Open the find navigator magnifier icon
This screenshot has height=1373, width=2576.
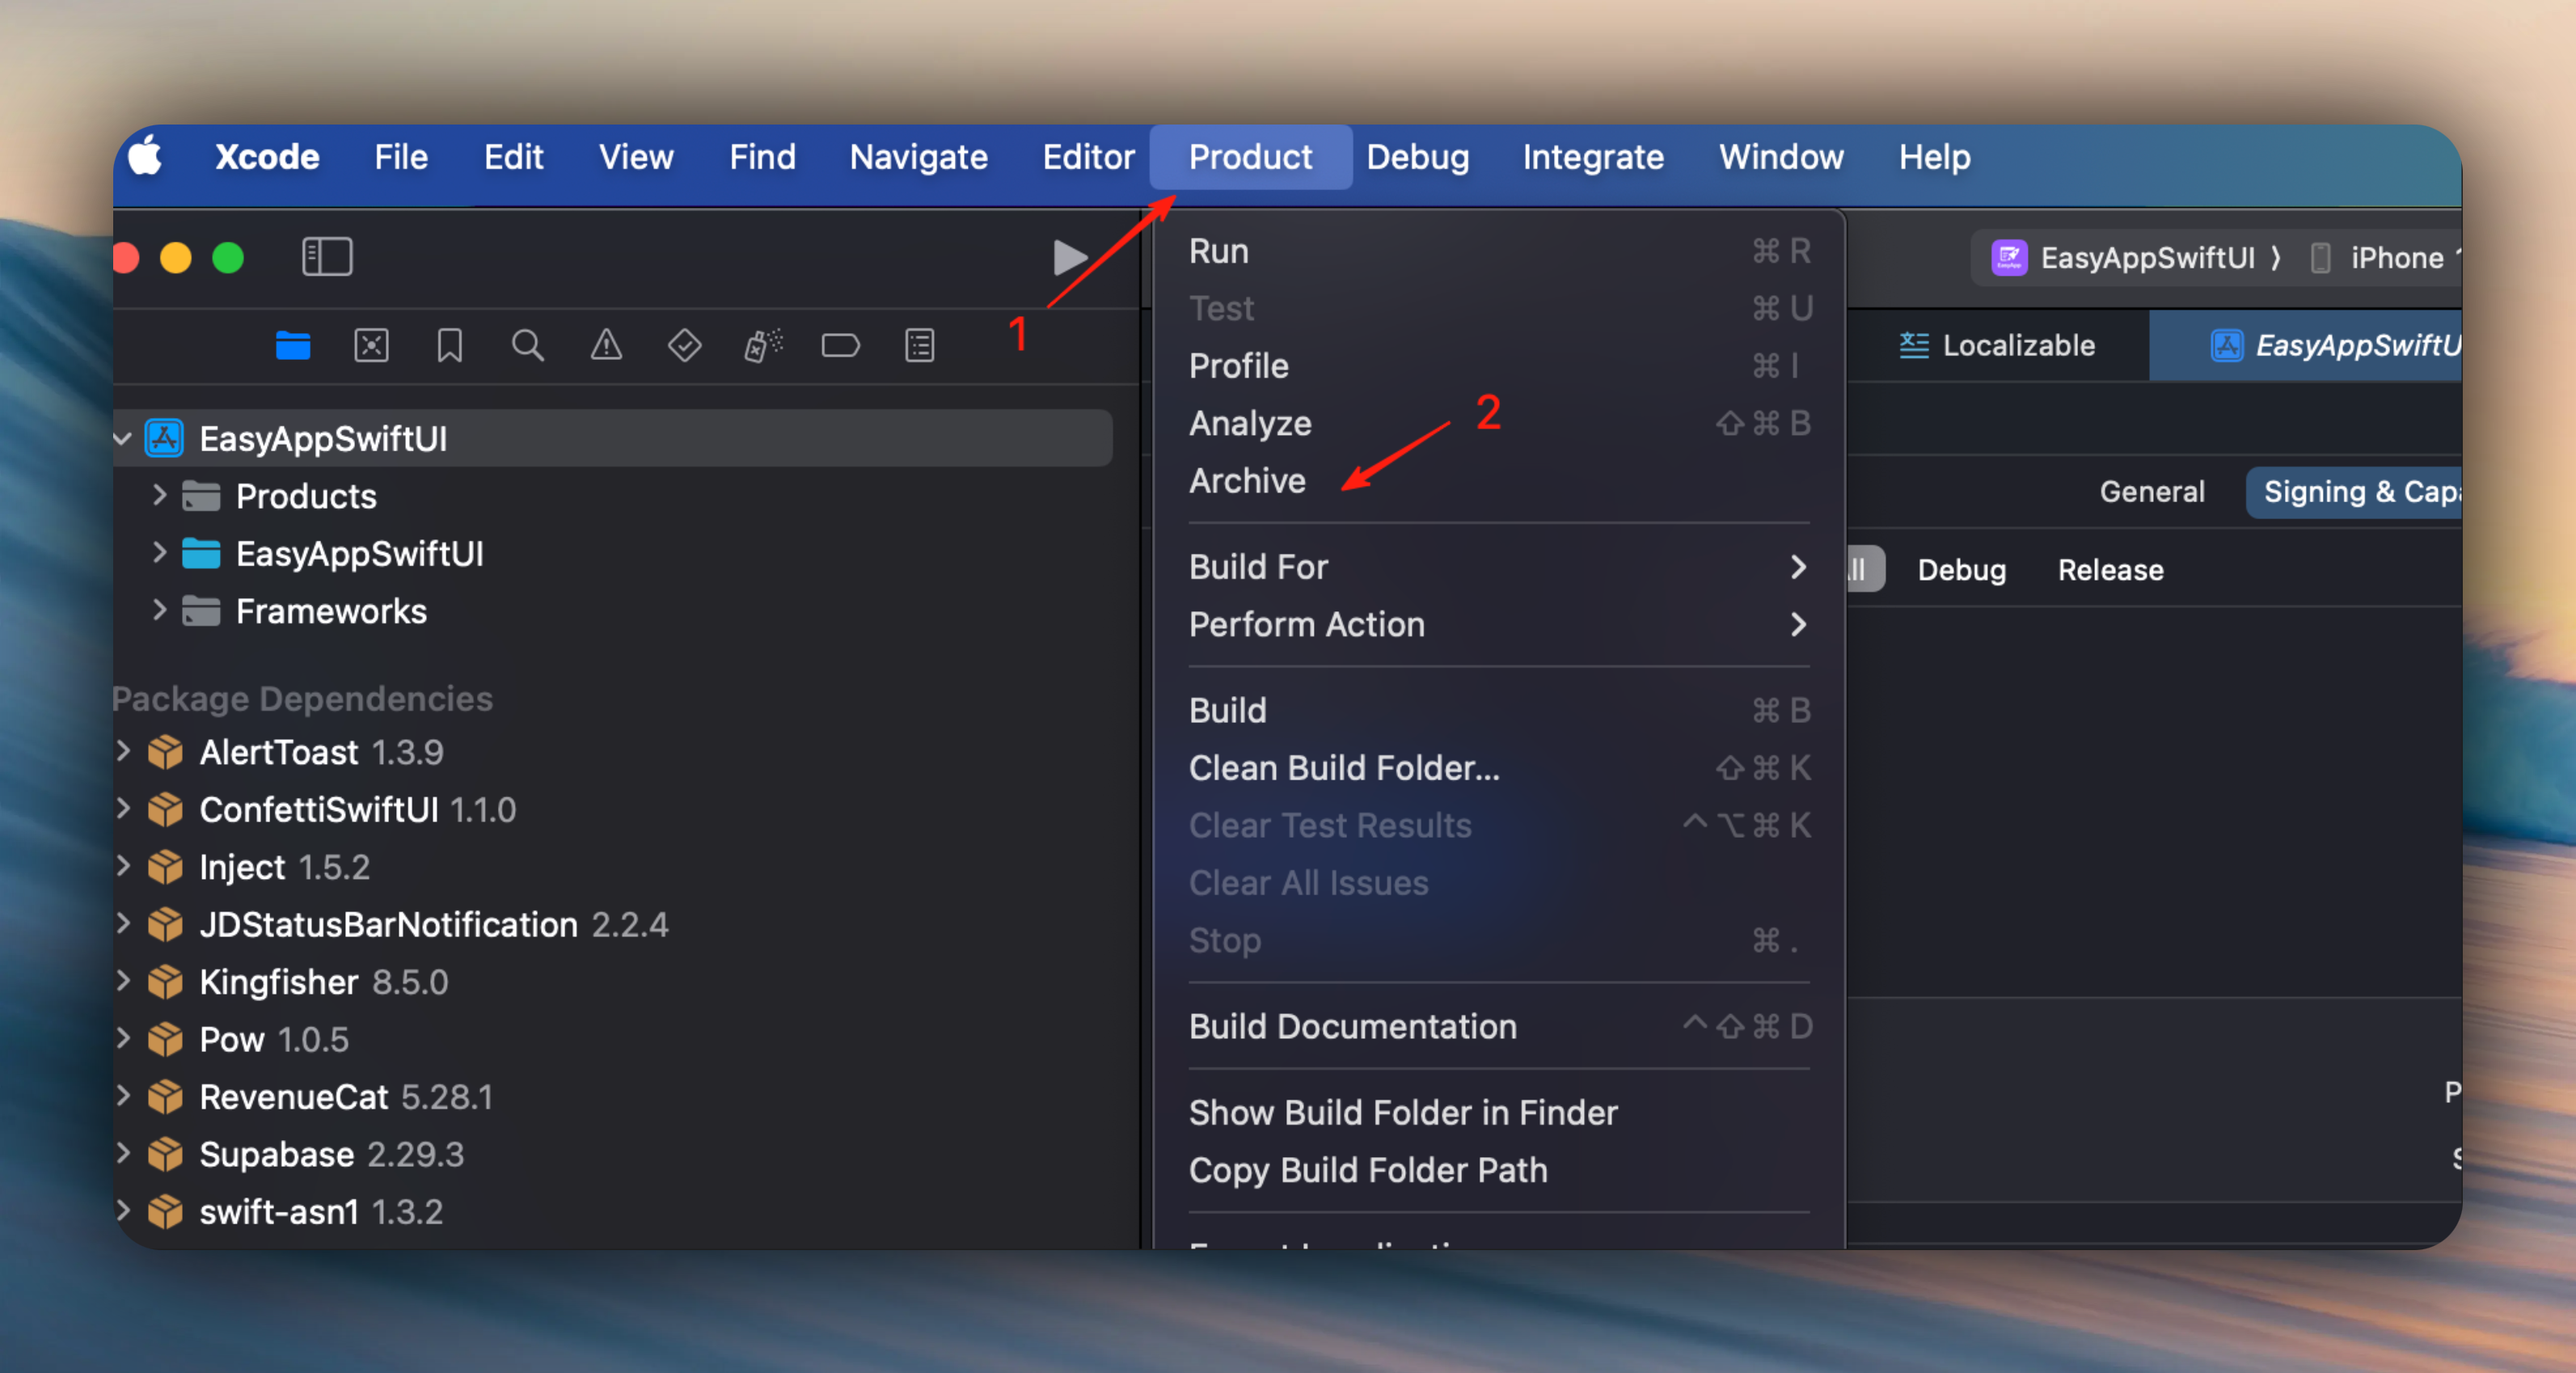point(527,346)
